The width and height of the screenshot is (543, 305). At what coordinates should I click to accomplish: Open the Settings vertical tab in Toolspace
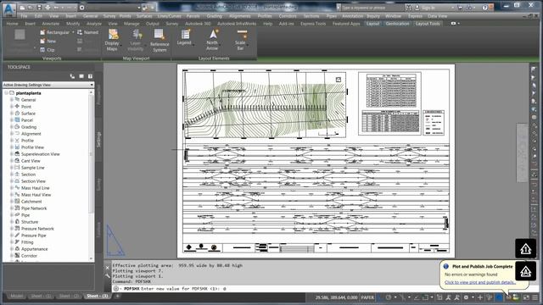tap(98, 139)
